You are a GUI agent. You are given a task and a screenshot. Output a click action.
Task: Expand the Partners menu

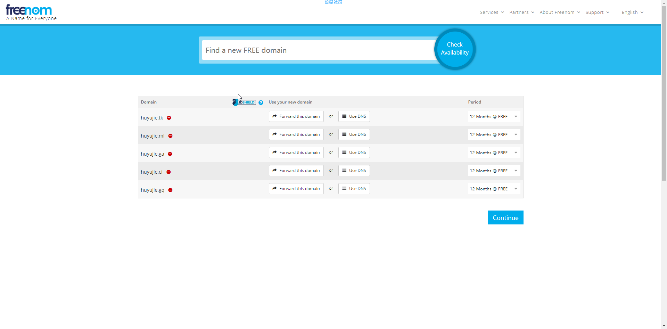[x=521, y=13]
